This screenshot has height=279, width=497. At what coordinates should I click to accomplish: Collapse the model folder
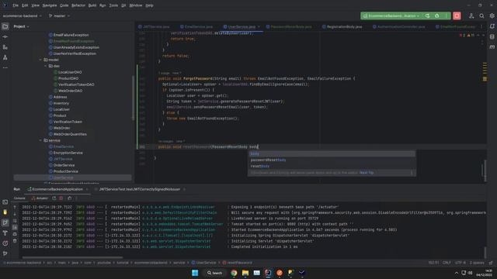[x=40, y=60]
